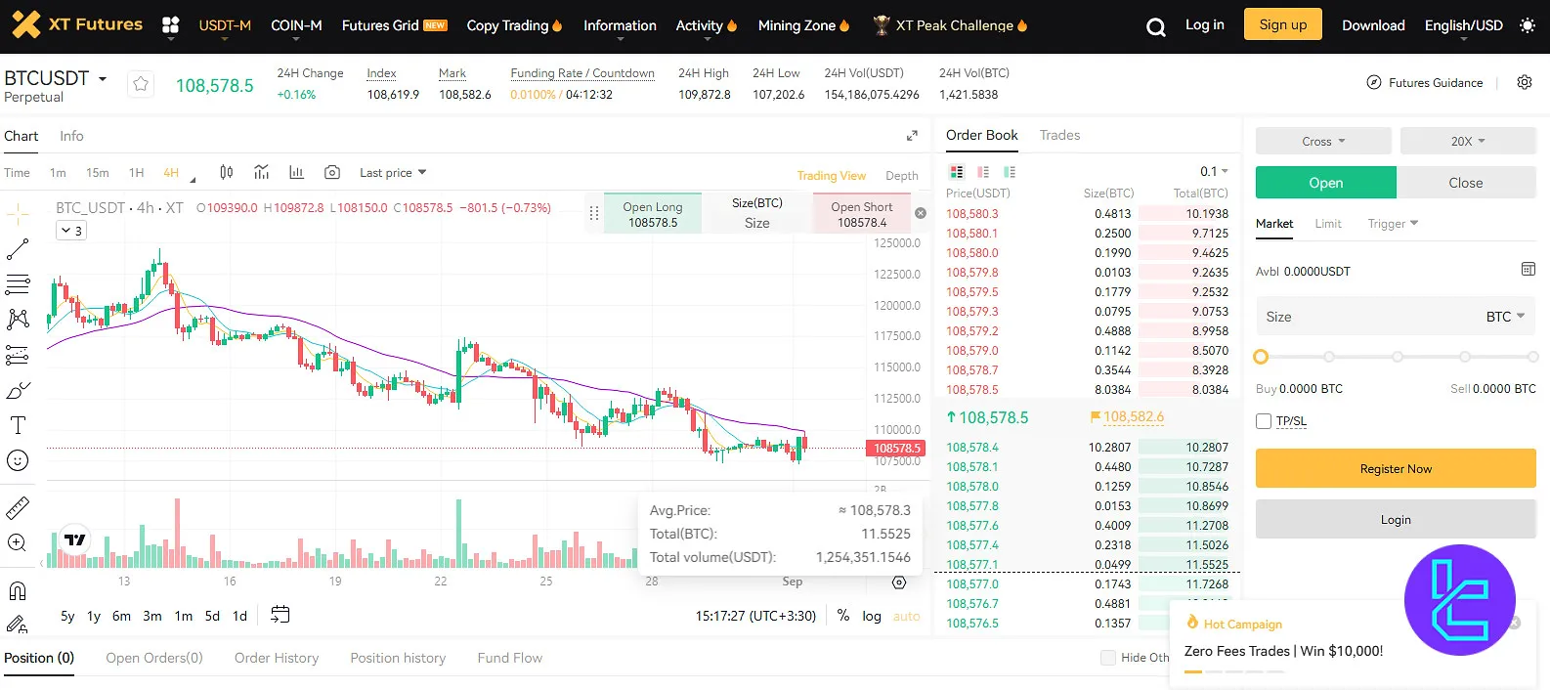Toggle percent scale on chart
This screenshot has width=1550, height=690.
[x=843, y=616]
